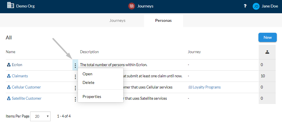Select the Personas tab

point(163,20)
